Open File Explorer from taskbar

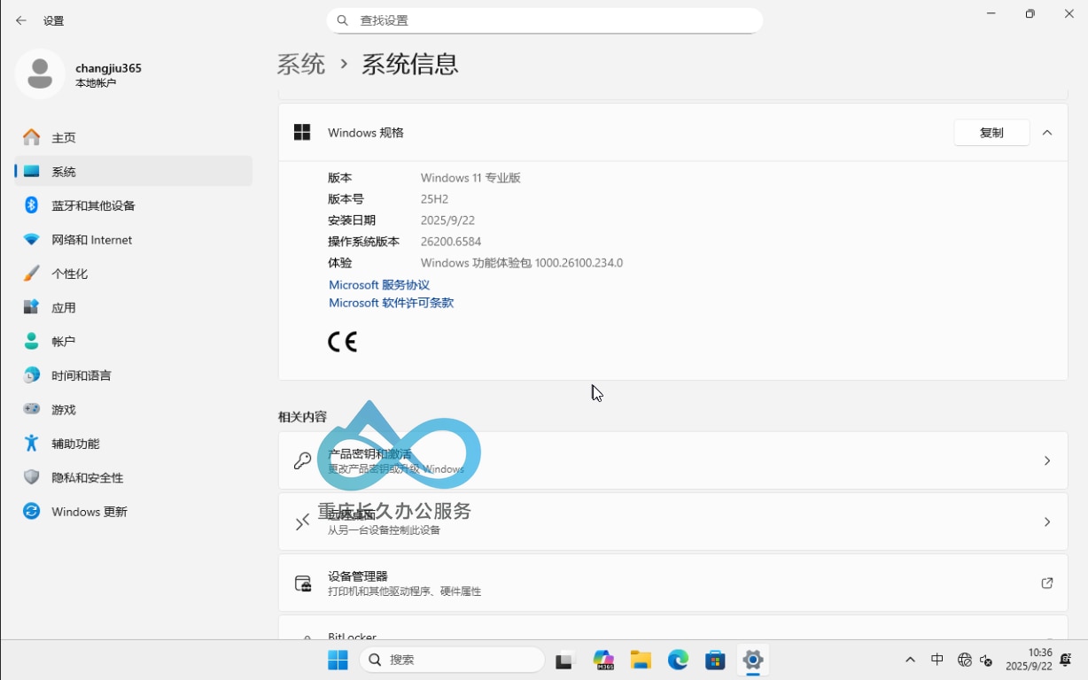coord(641,660)
